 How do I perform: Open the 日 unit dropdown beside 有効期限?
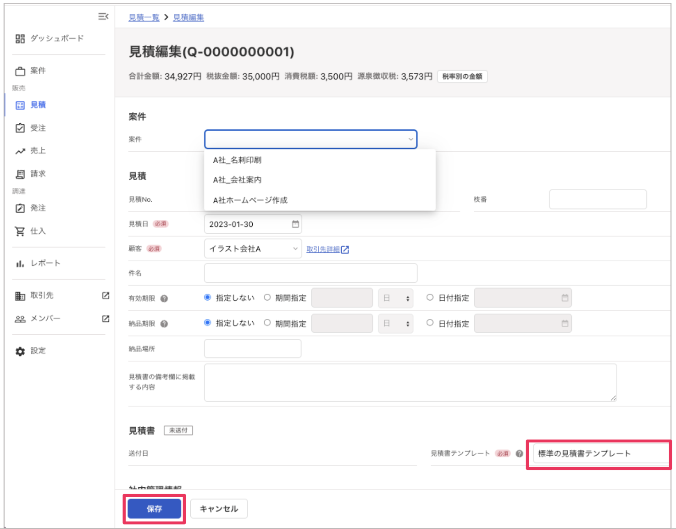click(x=395, y=298)
